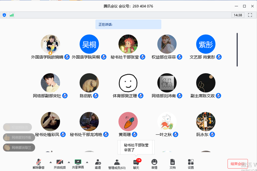Click the 结束会议 end meeting button

pyautogui.click(x=238, y=164)
